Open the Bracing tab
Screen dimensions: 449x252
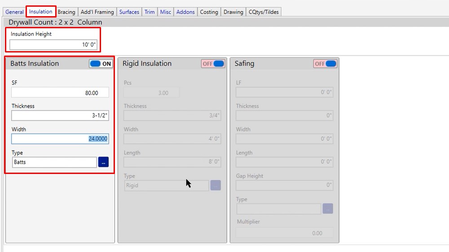pyautogui.click(x=66, y=12)
